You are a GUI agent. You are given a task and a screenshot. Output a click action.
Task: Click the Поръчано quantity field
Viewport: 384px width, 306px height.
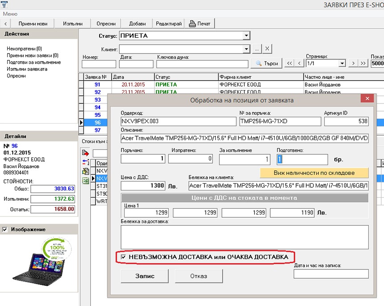click(x=143, y=159)
